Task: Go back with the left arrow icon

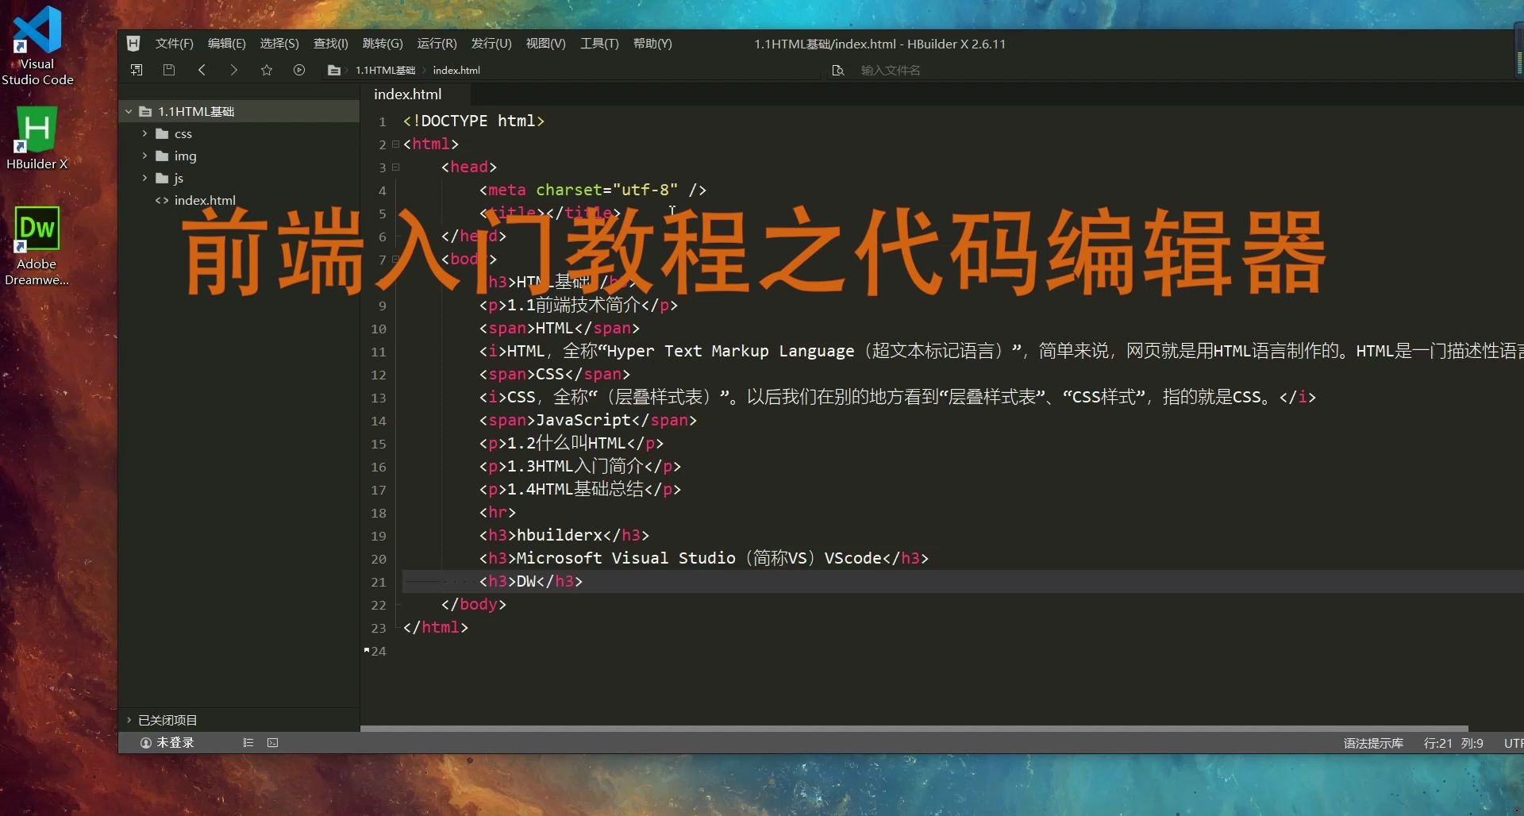Action: tap(202, 70)
